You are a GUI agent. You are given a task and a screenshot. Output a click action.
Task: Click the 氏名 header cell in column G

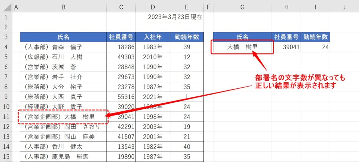[x=242, y=37]
